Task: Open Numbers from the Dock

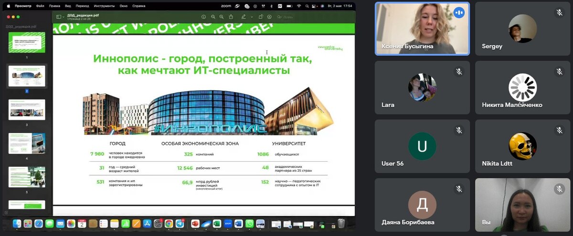Action: click(x=125, y=223)
